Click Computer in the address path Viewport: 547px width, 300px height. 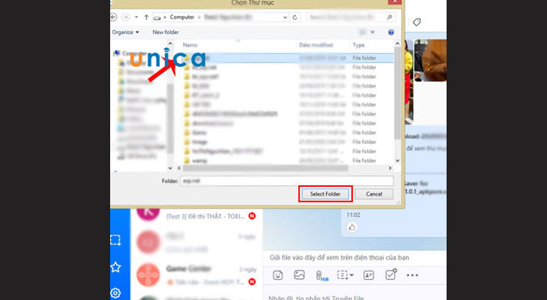182,17
